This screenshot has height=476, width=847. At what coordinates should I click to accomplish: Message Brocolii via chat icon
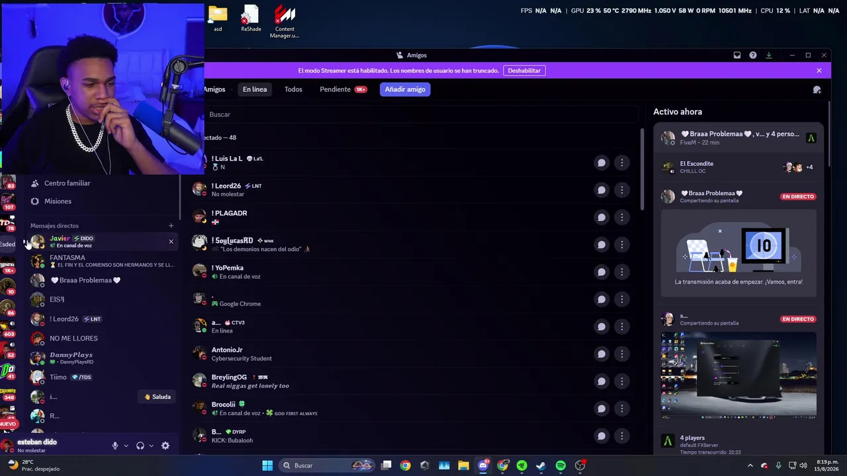pyautogui.click(x=602, y=409)
